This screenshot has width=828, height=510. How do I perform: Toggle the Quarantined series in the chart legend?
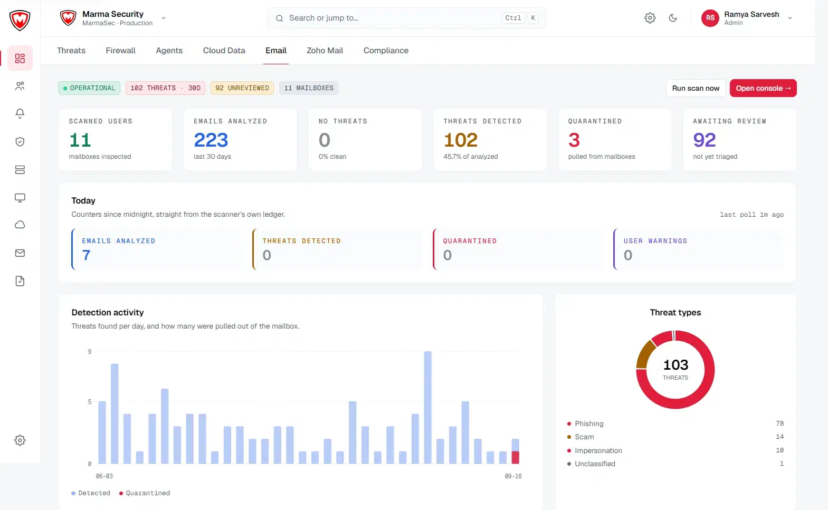coord(145,493)
